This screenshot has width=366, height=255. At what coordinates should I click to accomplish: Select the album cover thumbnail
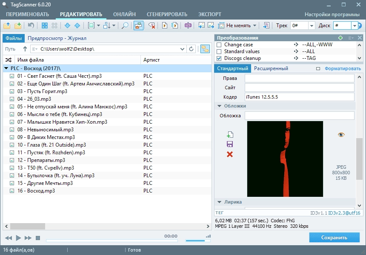285,159
